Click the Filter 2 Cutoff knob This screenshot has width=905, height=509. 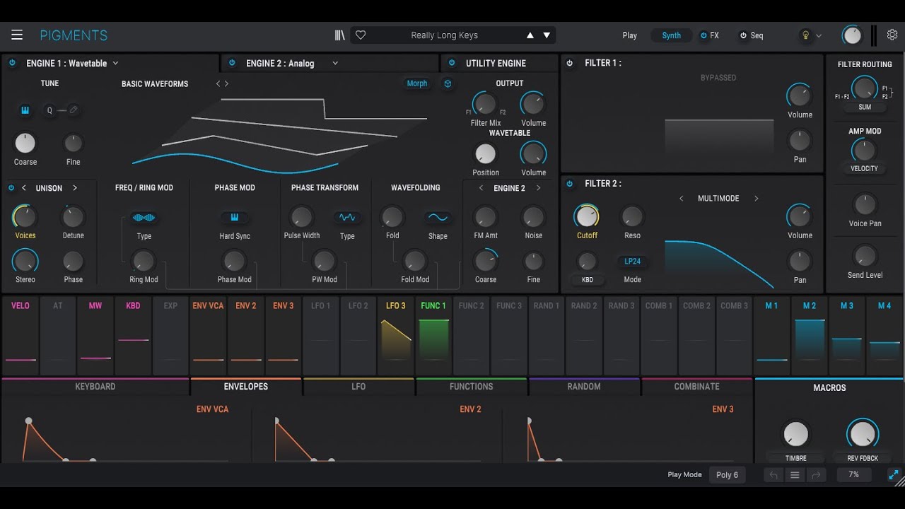click(587, 216)
